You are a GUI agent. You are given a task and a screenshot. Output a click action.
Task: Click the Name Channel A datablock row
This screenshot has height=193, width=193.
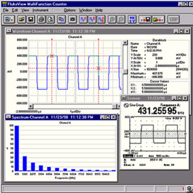[145, 44]
